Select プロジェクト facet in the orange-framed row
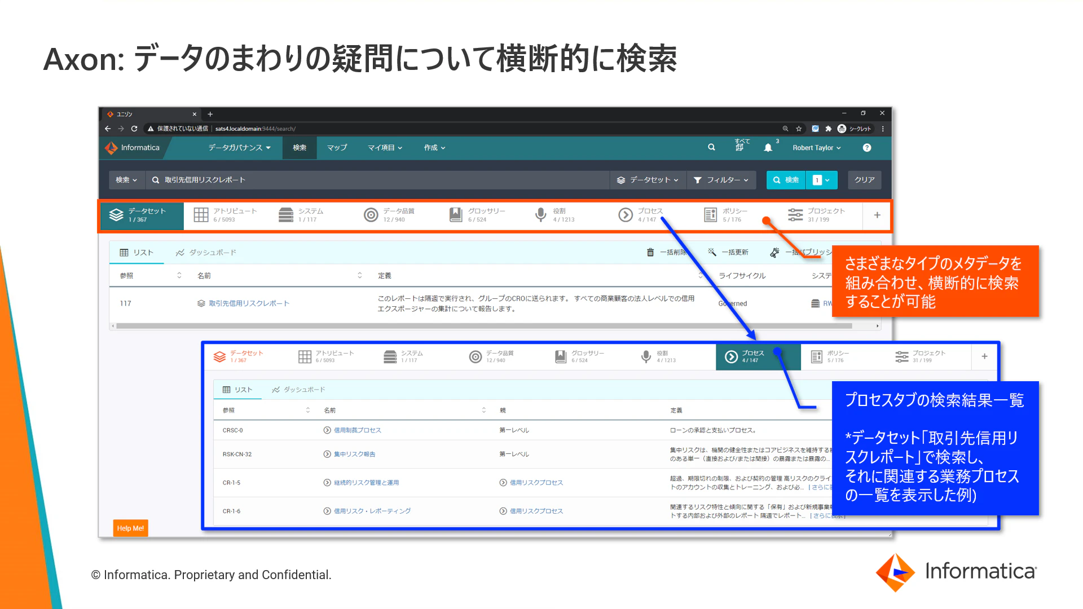Viewport: 1083px width, 609px height. click(817, 215)
